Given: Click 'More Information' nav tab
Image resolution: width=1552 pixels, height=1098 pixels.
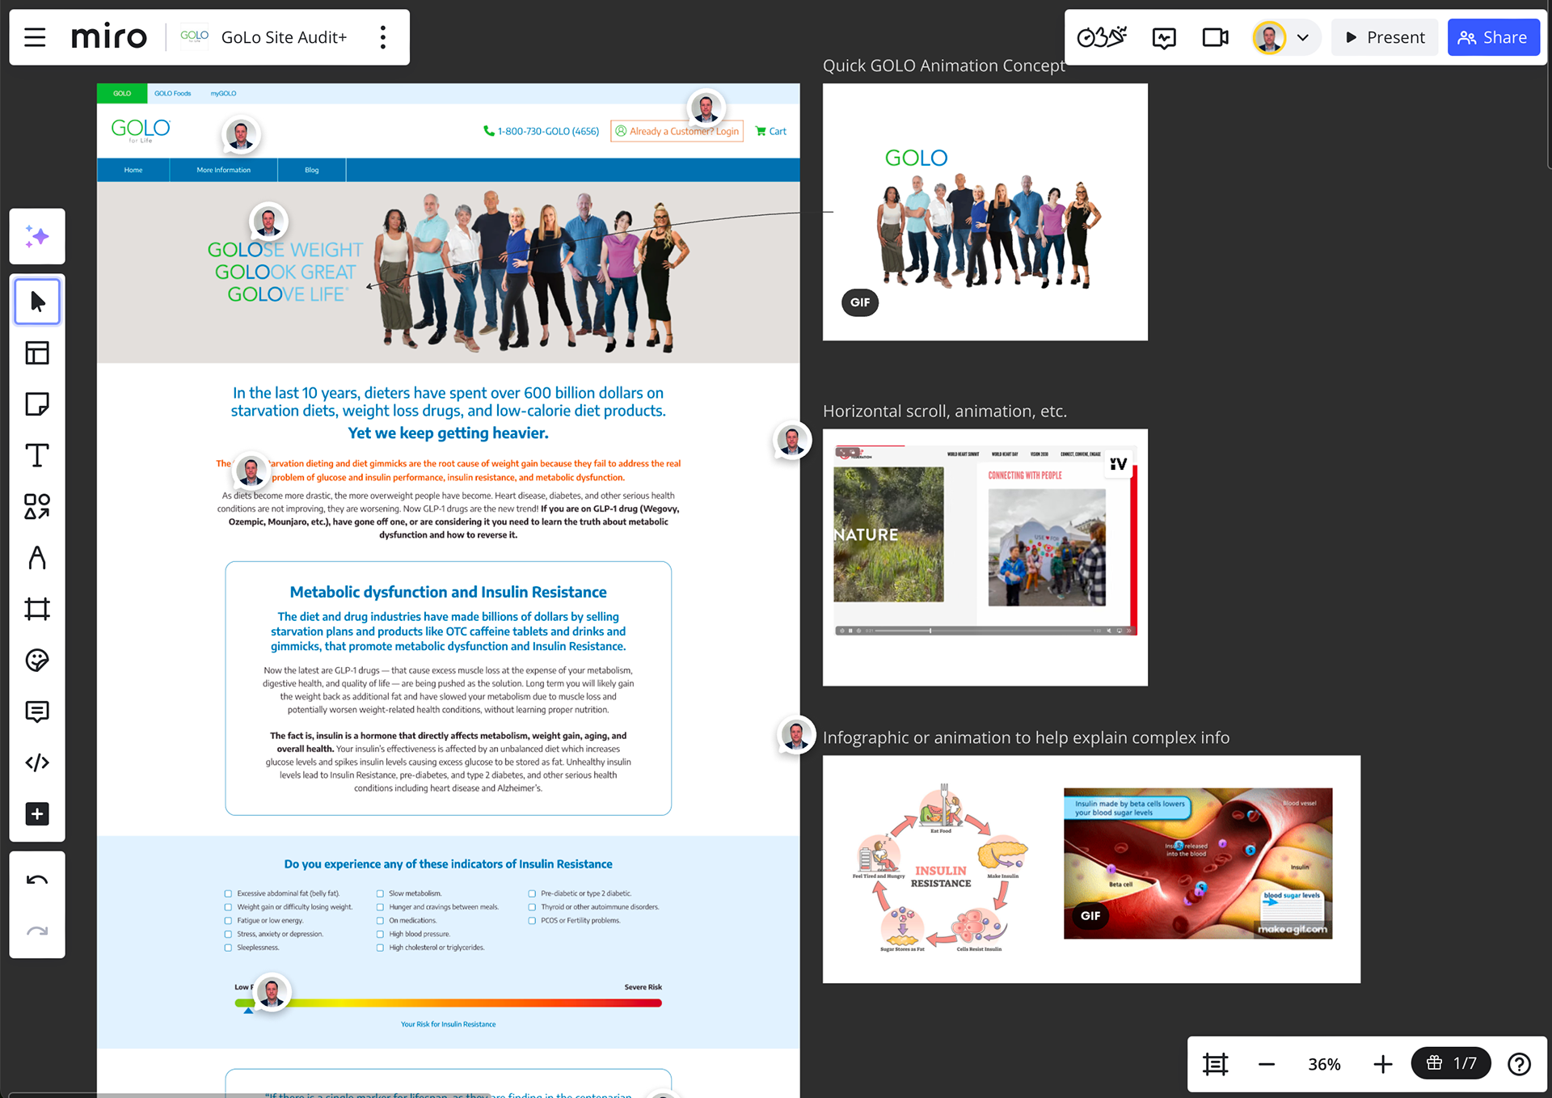Looking at the screenshot, I should pyautogui.click(x=223, y=170).
